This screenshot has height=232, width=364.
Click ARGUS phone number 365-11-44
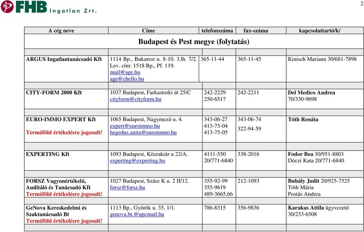[212, 59]
